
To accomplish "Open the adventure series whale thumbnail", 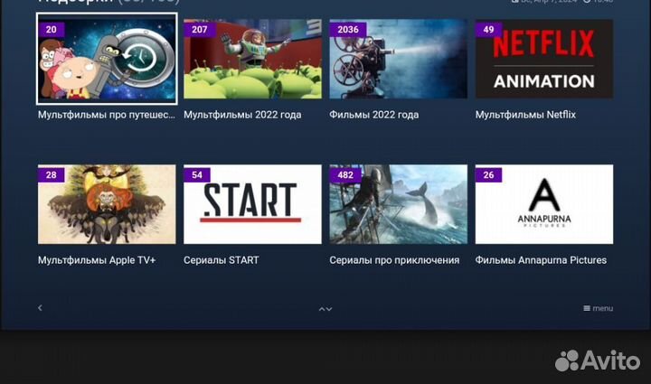I will pos(398,204).
